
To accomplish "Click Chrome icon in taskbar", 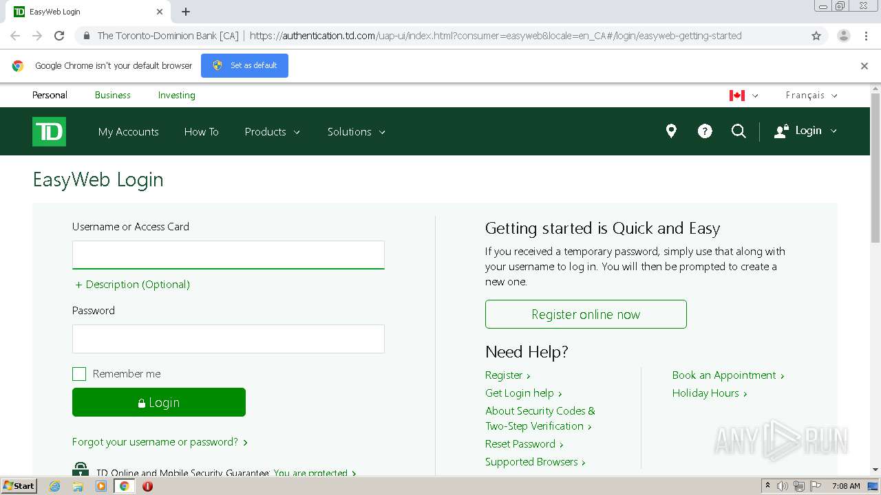I will (125, 486).
